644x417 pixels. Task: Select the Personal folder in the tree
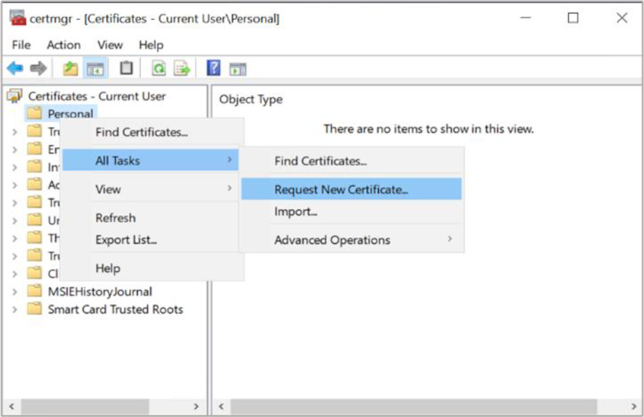(70, 114)
